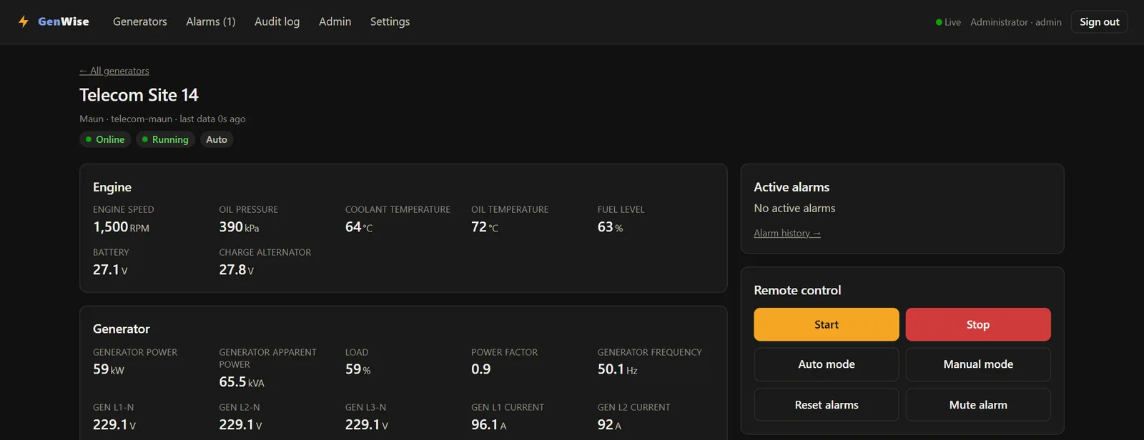Image resolution: width=1144 pixels, height=440 pixels.
Task: Click the Active alarms heading
Action: [792, 187]
